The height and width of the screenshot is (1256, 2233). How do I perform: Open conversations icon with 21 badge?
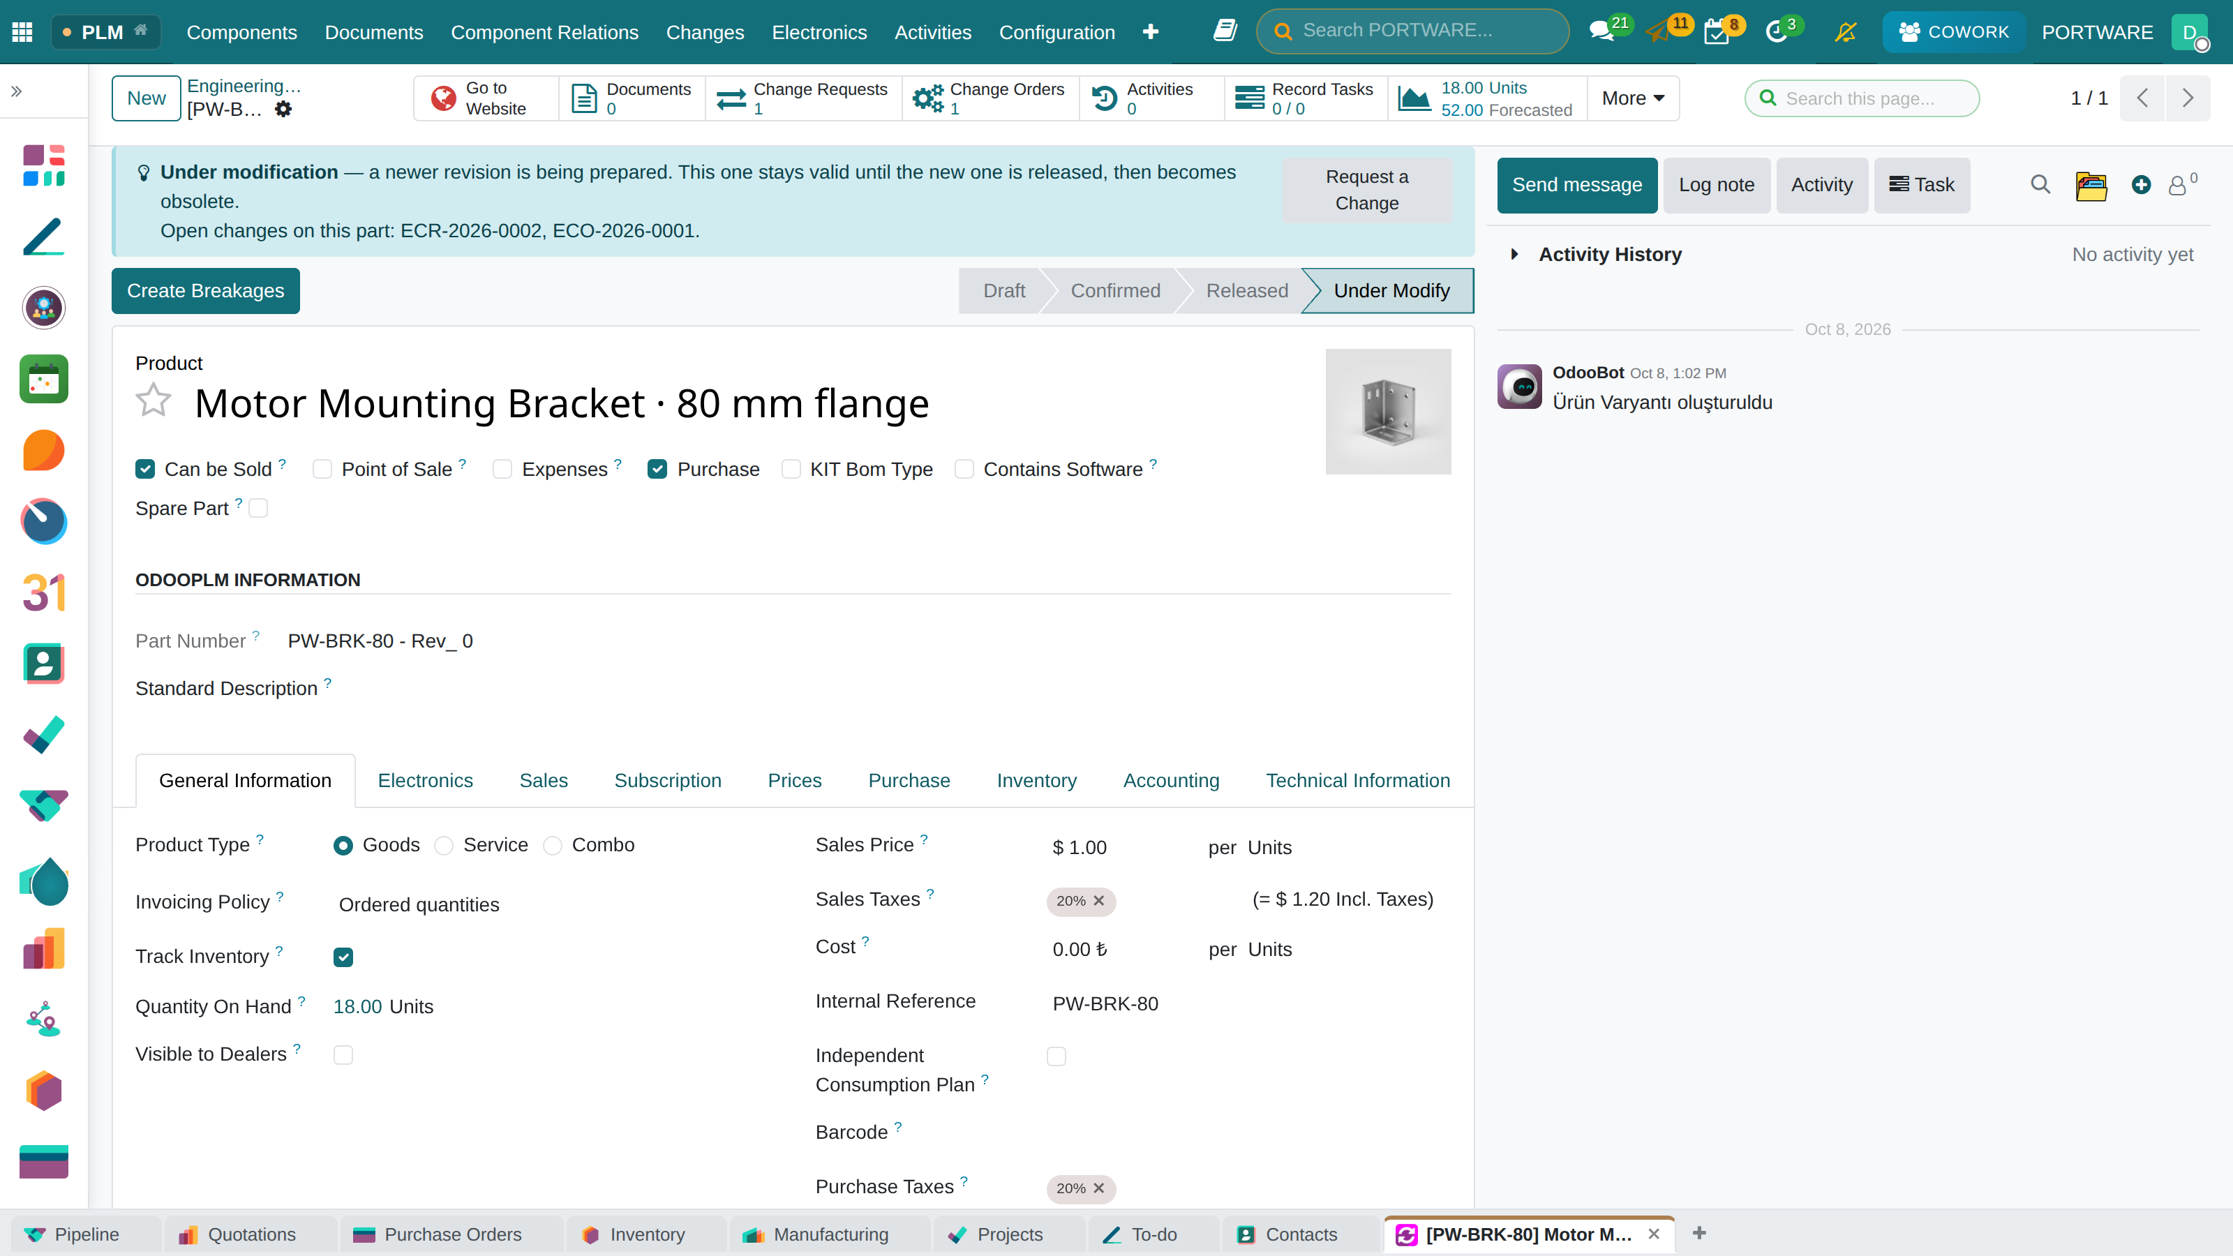click(x=1602, y=31)
